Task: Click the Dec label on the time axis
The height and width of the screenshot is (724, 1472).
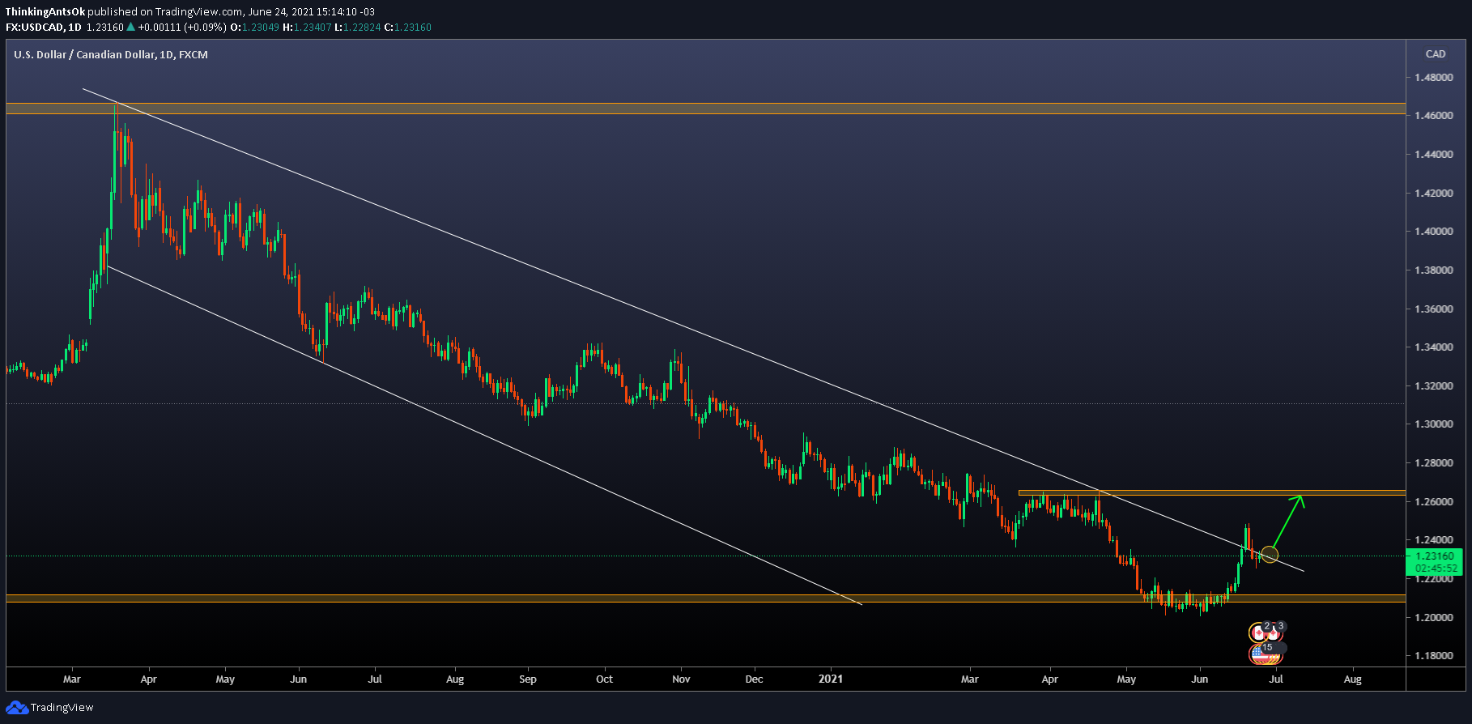Action: 754,679
